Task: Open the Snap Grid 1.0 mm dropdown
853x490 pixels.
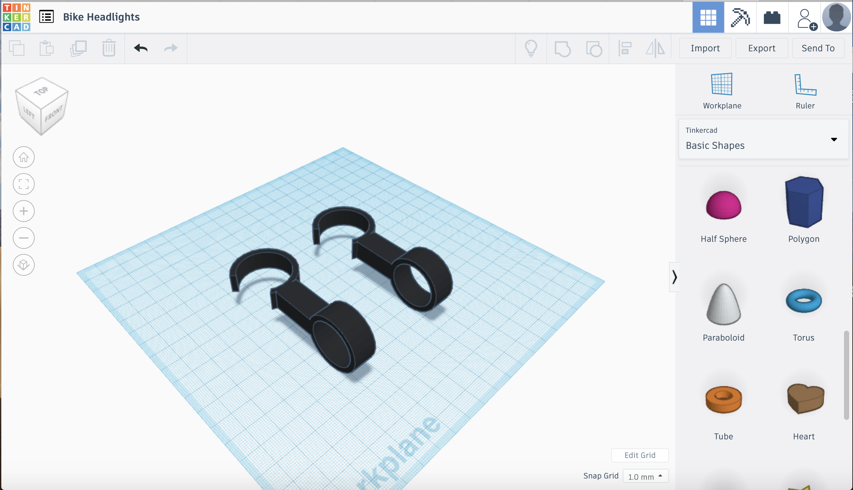Action: point(645,476)
